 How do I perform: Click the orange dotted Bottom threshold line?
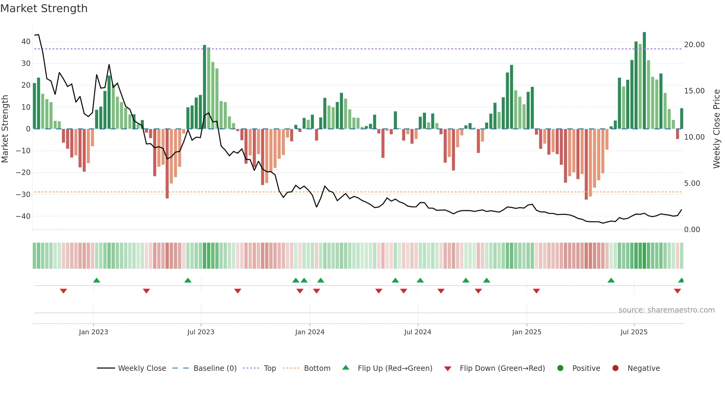tap(358, 192)
